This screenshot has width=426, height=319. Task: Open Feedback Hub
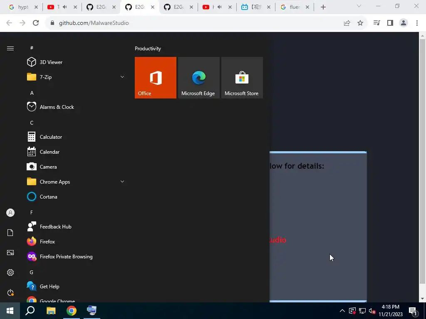[76, 226]
